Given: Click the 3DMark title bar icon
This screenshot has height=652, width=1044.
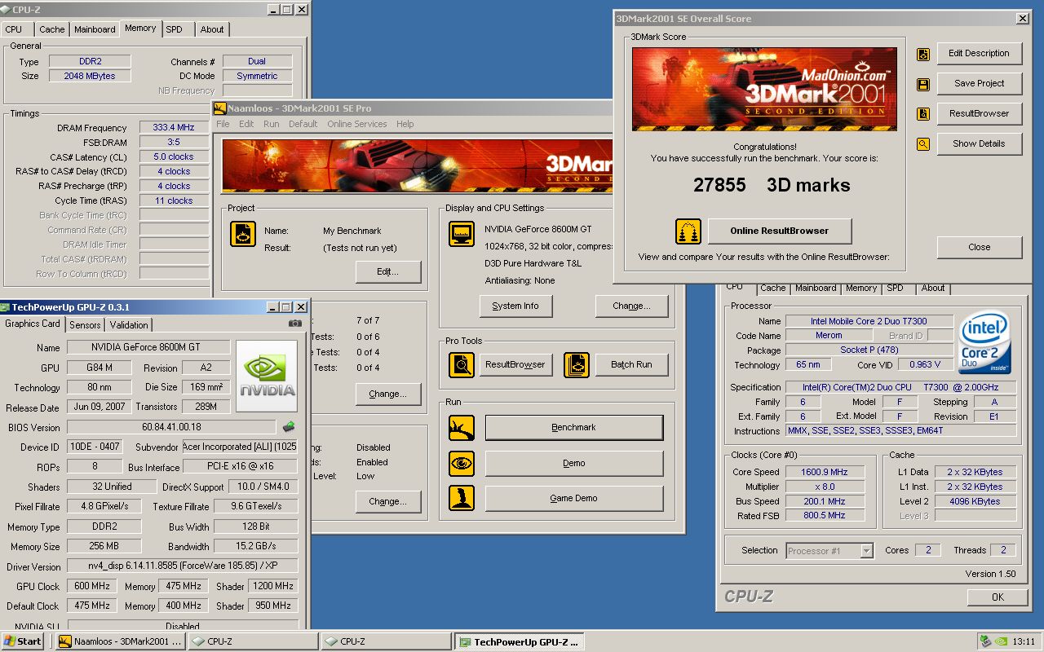Looking at the screenshot, I should 219,108.
